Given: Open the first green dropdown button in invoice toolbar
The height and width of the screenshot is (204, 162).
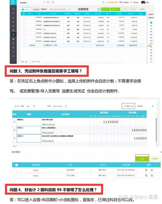Looking at the screenshot, I should pos(105,9).
